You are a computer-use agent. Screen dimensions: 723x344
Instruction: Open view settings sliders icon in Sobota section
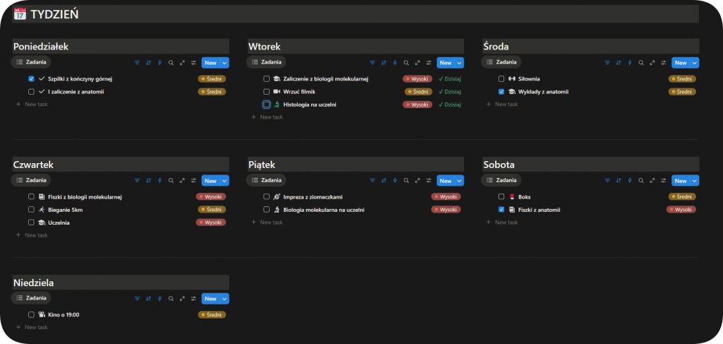pos(664,181)
